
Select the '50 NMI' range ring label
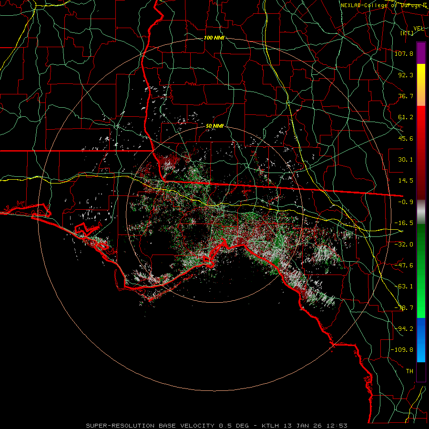tap(214, 126)
